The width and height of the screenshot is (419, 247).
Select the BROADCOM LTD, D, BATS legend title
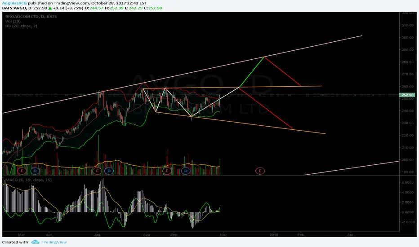[x=31, y=17]
